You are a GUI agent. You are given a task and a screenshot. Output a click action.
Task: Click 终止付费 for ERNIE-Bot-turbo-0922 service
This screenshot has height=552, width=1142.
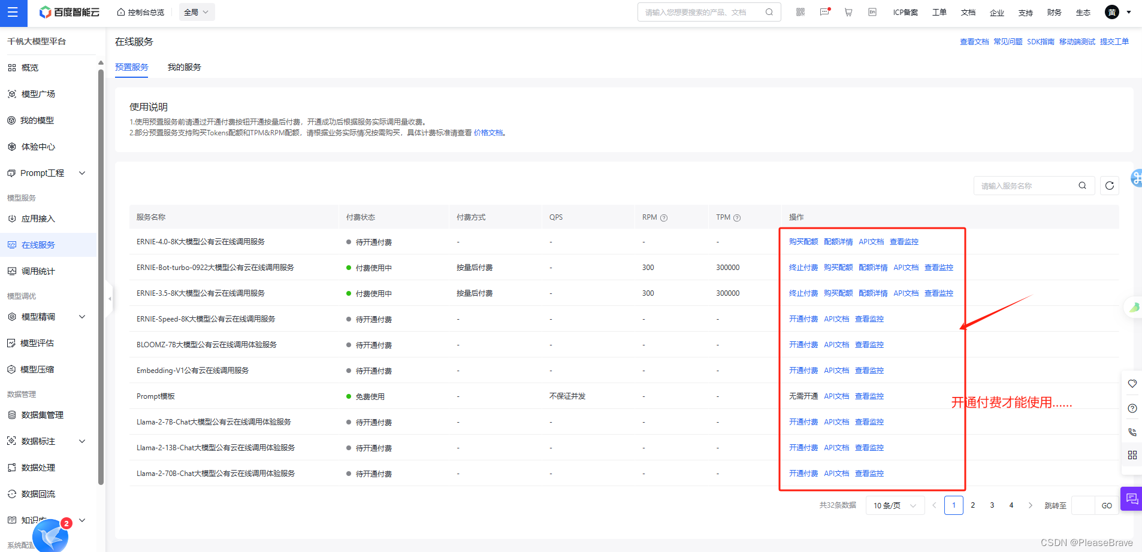tap(803, 268)
